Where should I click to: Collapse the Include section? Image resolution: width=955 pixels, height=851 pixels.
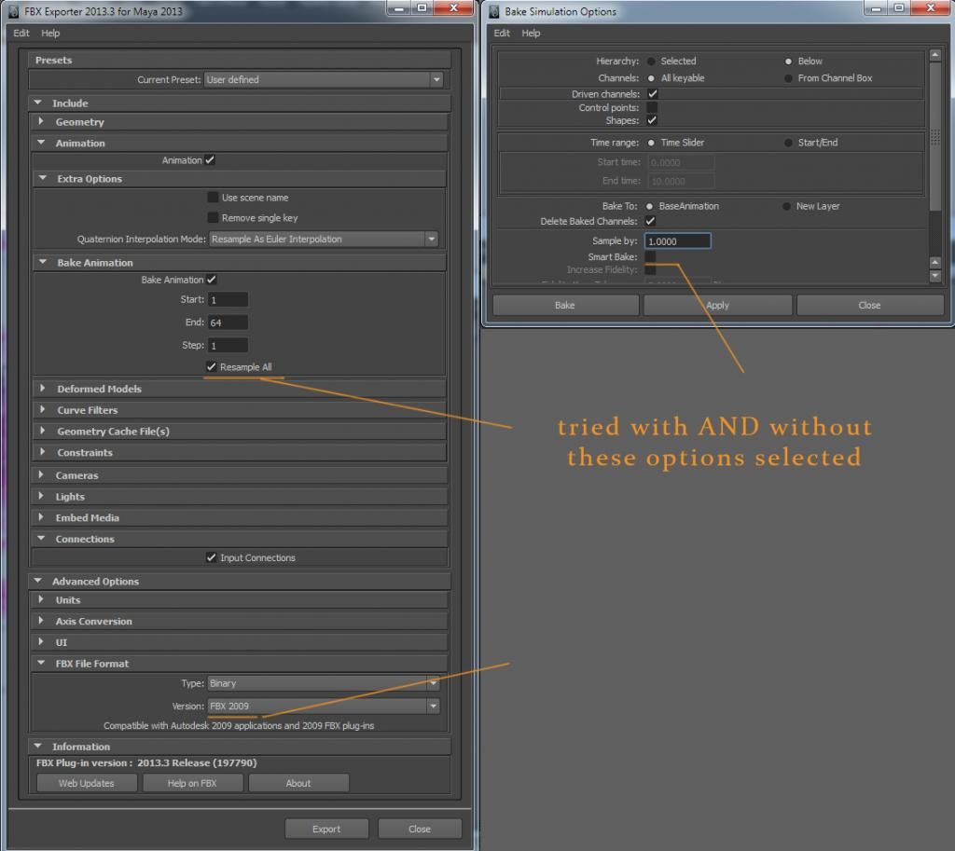pyautogui.click(x=37, y=103)
